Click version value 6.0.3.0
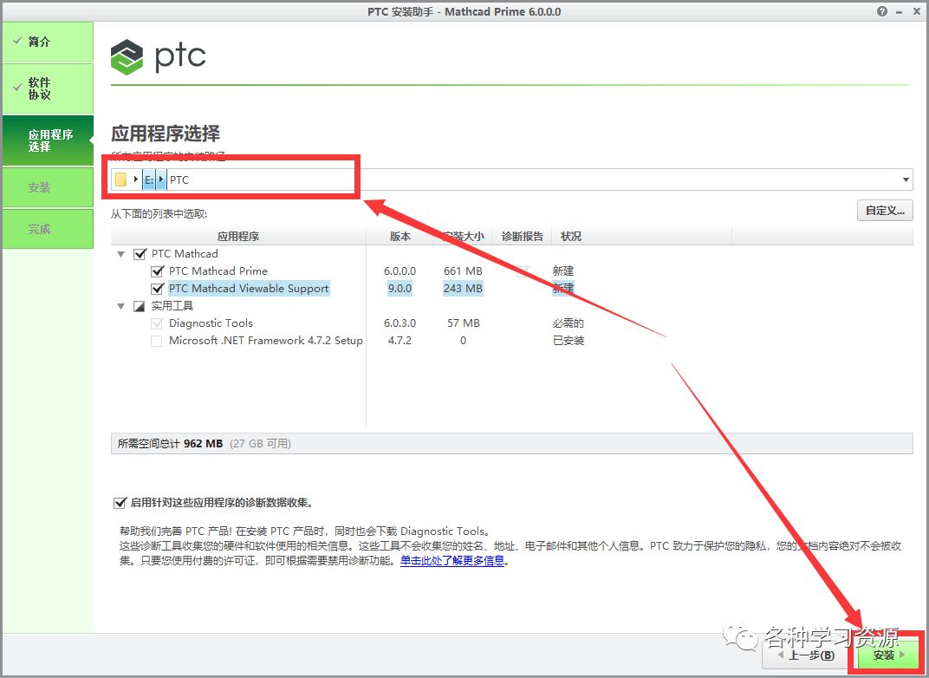Viewport: 929px width, 678px height. tap(400, 323)
